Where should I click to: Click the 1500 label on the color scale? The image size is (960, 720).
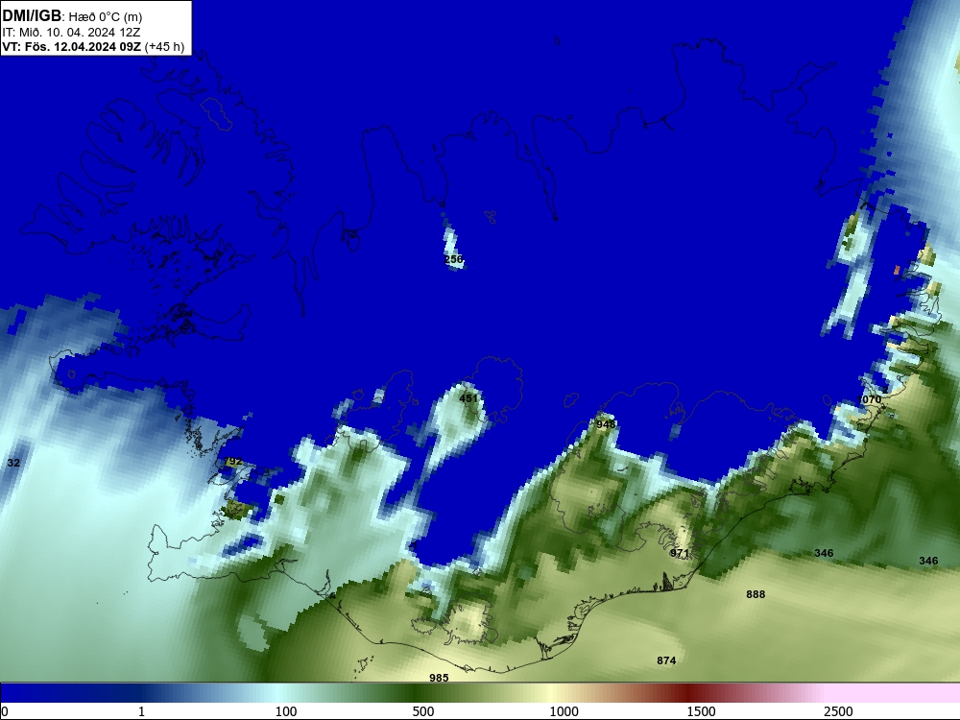701,711
